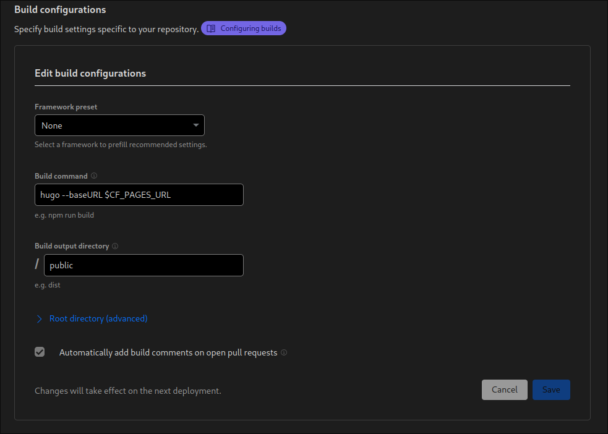The width and height of the screenshot is (608, 434).
Task: Click the checkmark icon in the comments checkbox
Action: (40, 352)
